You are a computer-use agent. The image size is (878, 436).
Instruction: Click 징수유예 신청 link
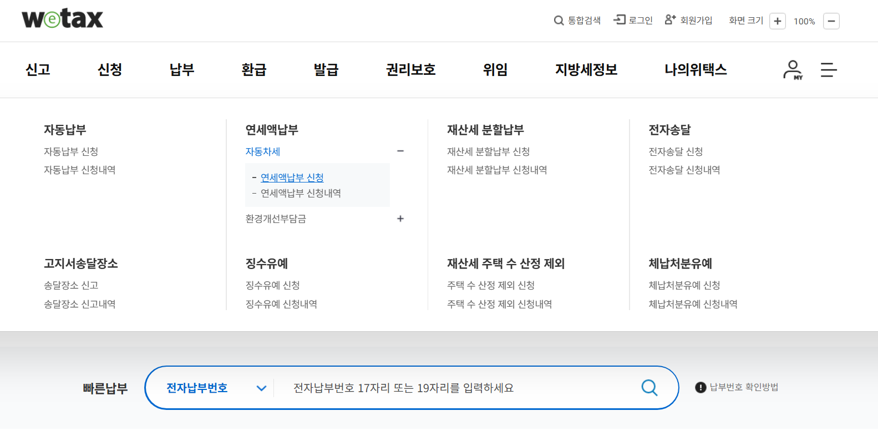tap(272, 285)
